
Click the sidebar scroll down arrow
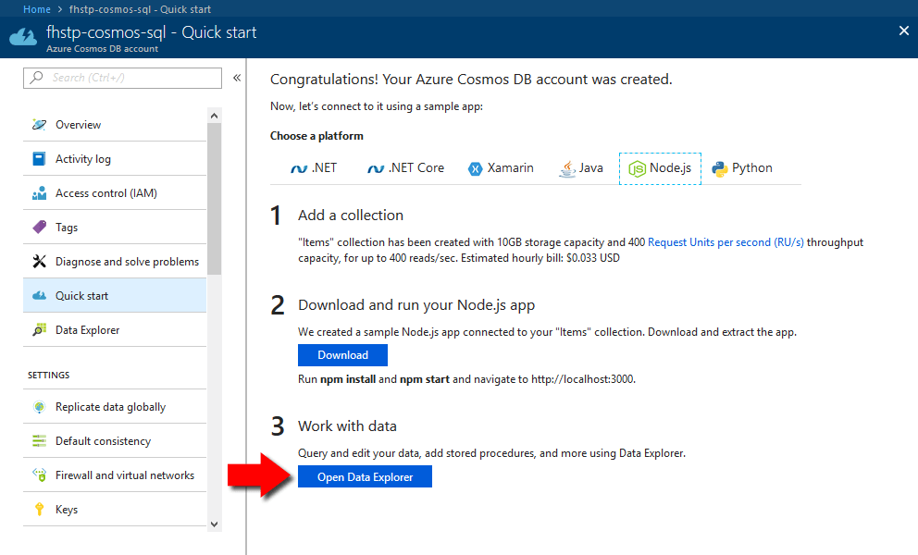pyautogui.click(x=215, y=524)
